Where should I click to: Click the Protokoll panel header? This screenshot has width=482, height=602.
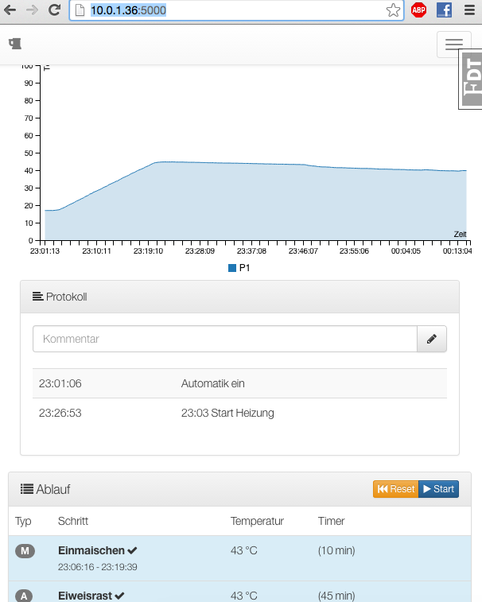point(239,297)
